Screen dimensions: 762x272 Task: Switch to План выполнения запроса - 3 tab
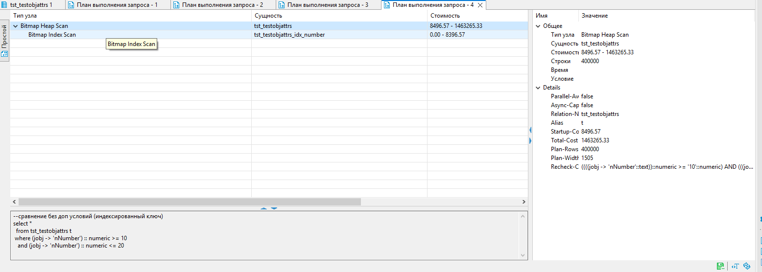[x=328, y=5]
